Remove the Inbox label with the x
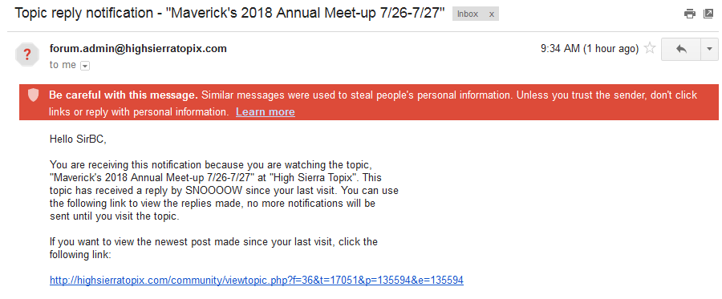Screen dimensions: 722x299 [491, 14]
